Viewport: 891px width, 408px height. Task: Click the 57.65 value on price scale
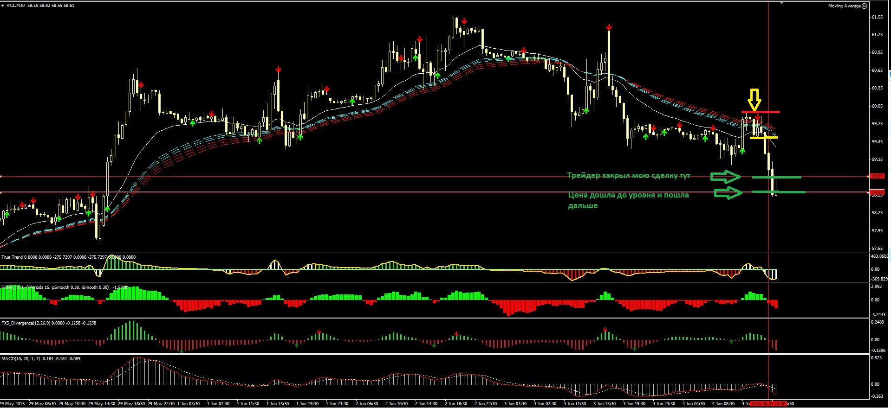click(877, 249)
